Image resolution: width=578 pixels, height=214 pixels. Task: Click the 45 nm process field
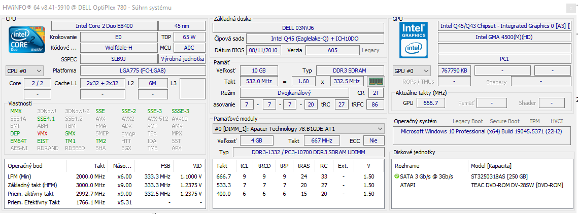(182, 26)
